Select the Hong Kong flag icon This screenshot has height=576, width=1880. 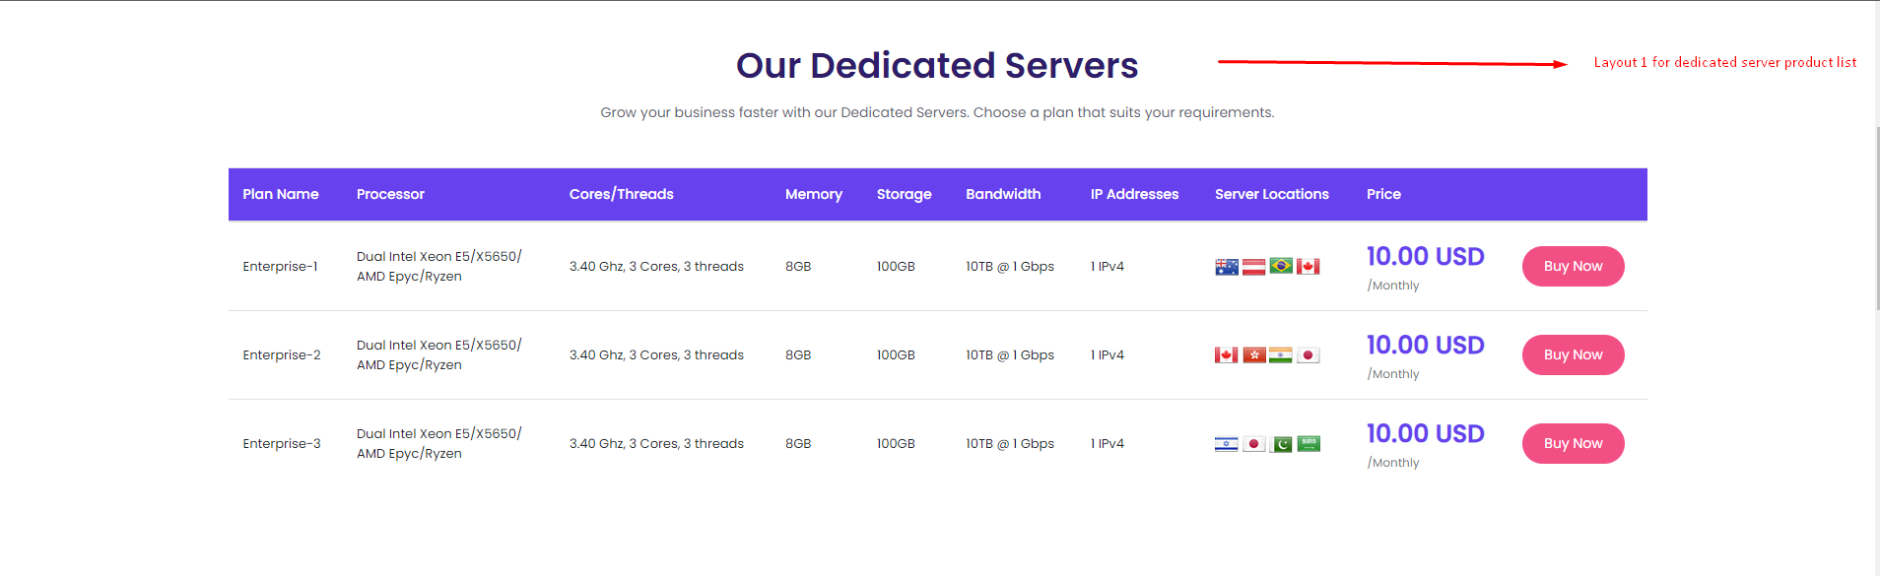pos(1253,355)
